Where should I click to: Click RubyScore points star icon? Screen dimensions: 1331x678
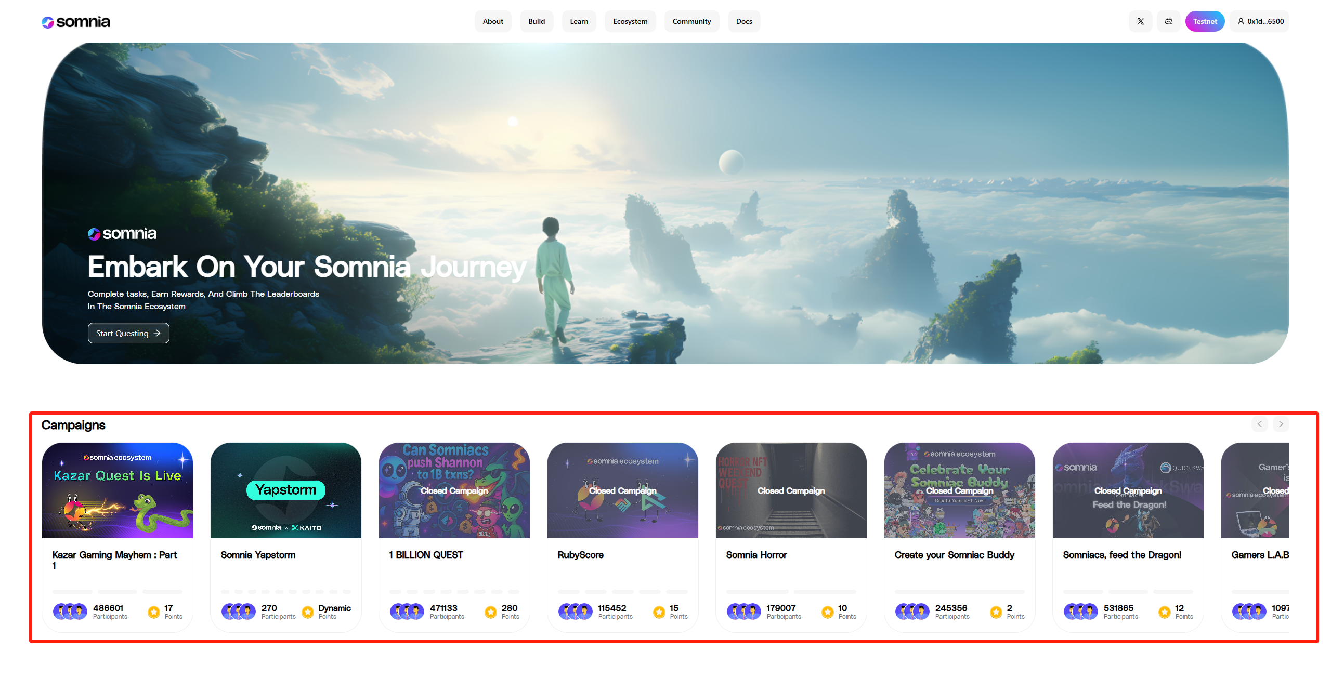(x=659, y=613)
